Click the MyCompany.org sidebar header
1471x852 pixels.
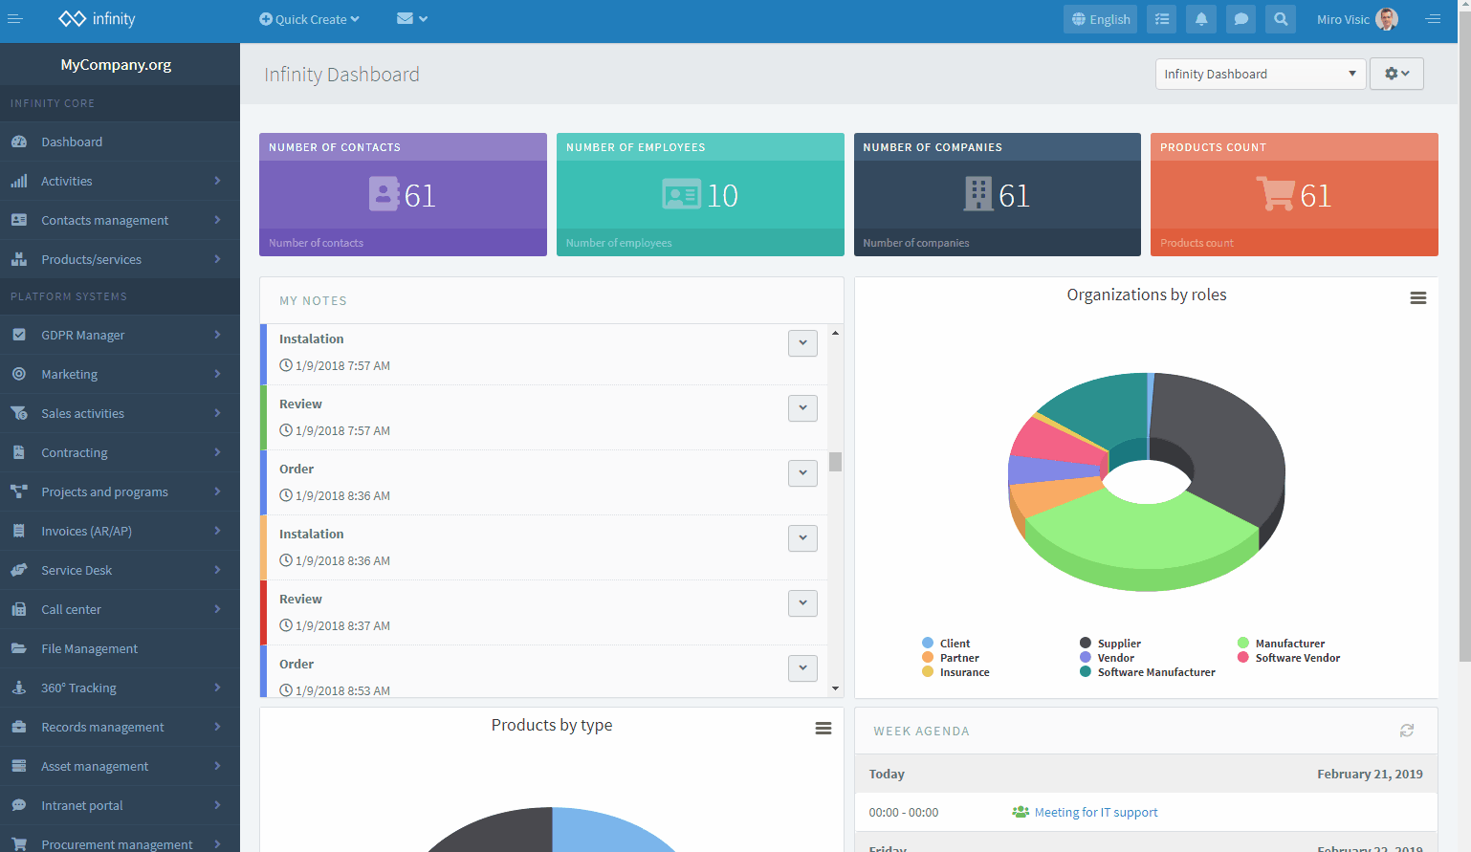116,64
